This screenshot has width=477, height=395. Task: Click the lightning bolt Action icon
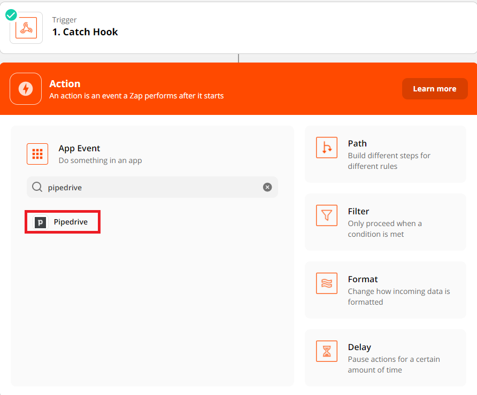[26, 89]
